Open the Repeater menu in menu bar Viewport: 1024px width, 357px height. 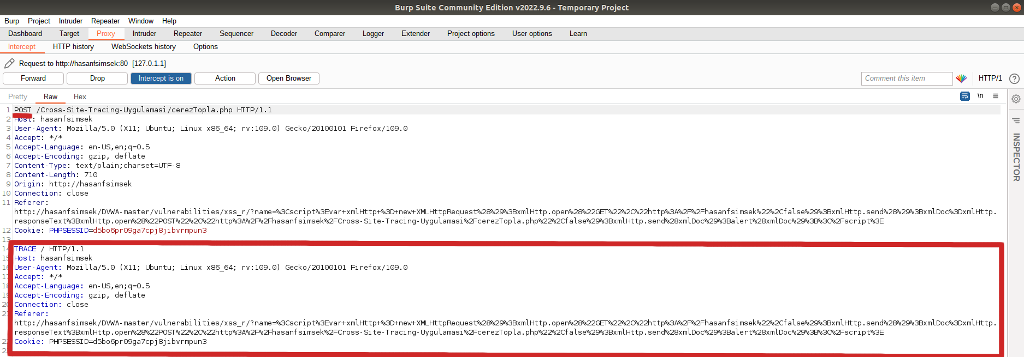click(105, 21)
